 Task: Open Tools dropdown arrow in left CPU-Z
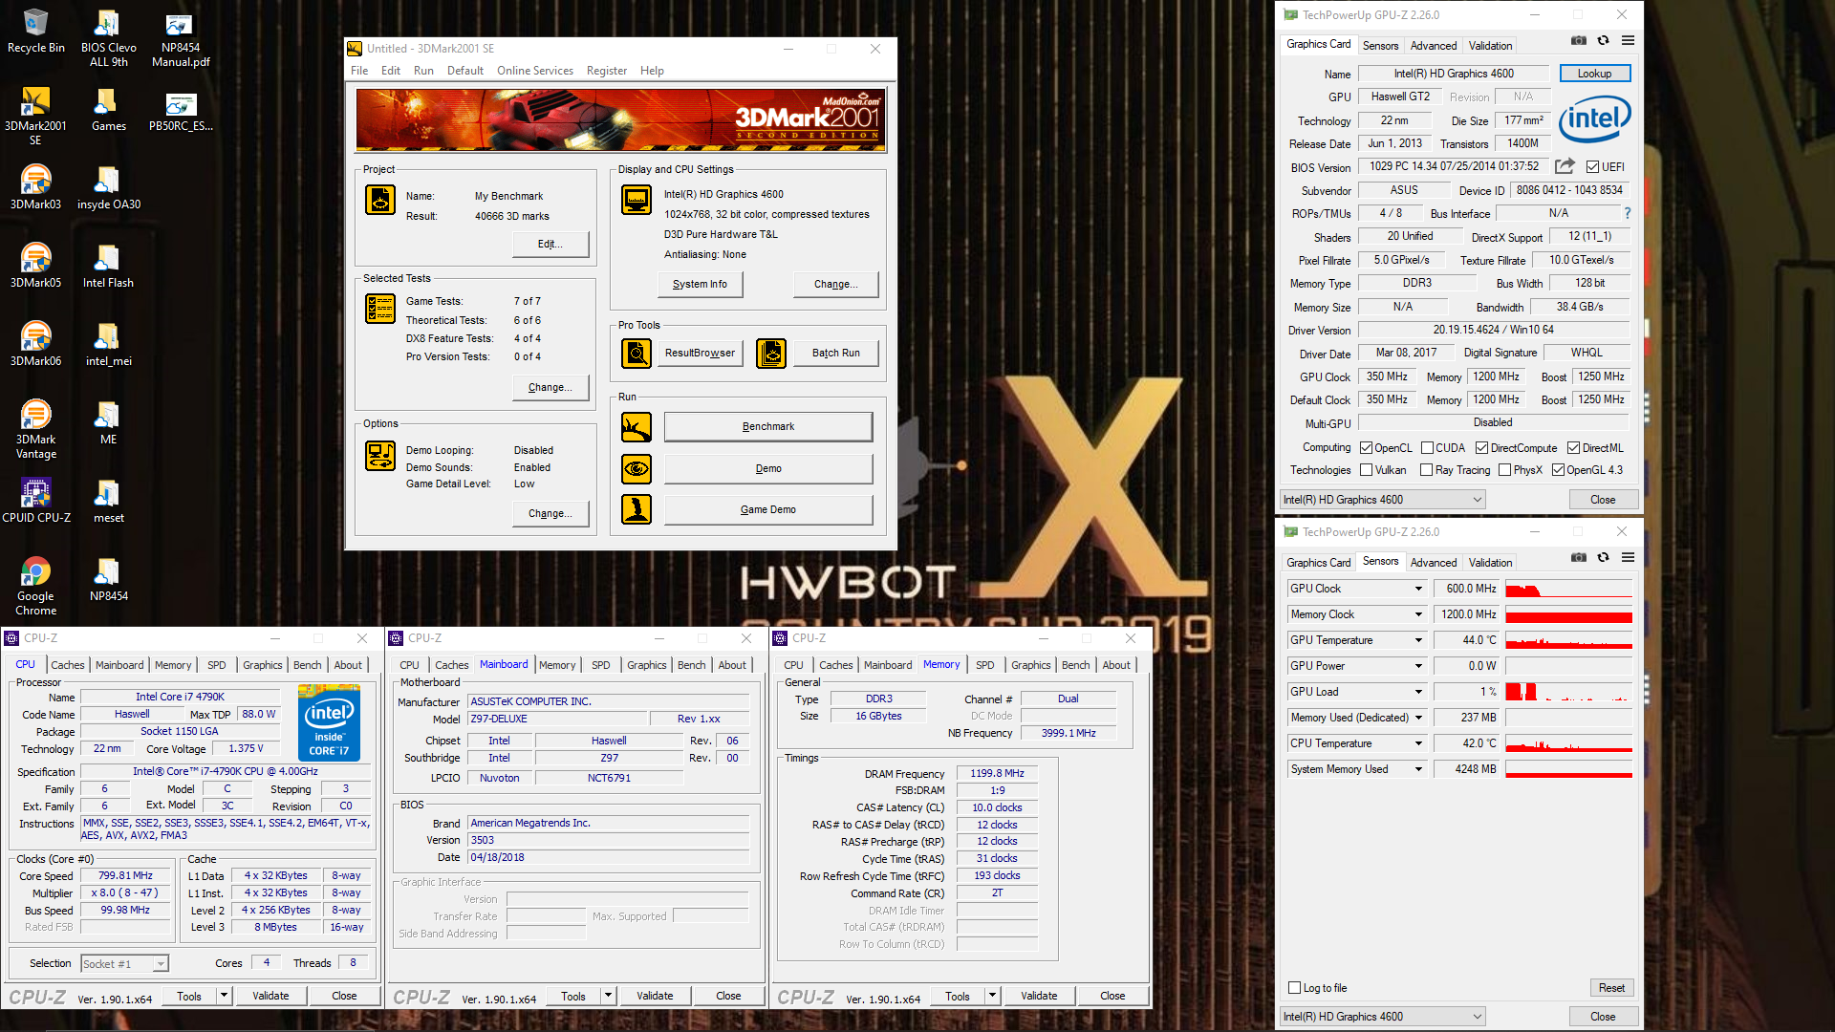click(225, 996)
